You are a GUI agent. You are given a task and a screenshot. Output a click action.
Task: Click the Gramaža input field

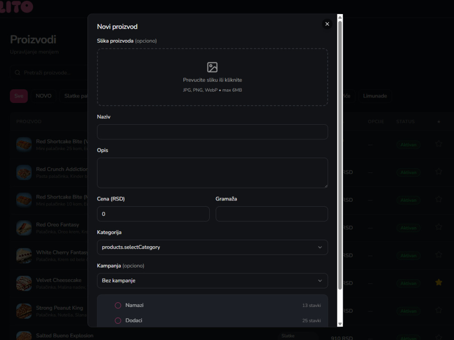point(271,214)
